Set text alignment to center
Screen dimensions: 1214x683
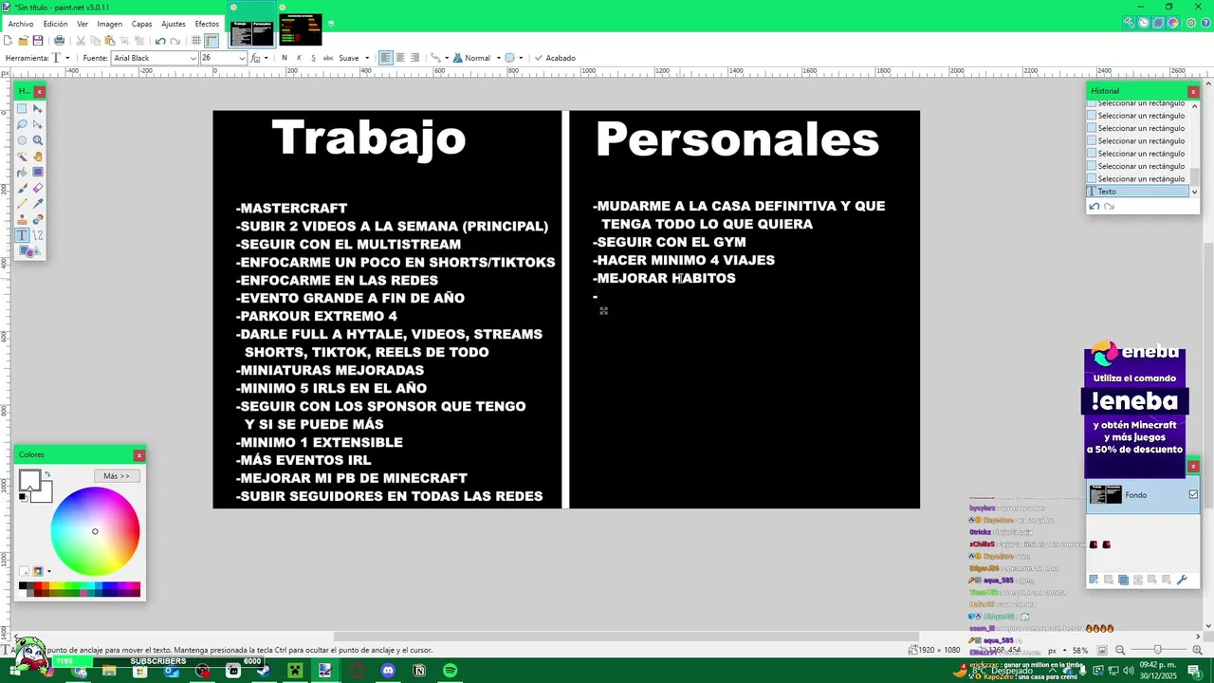coord(399,58)
